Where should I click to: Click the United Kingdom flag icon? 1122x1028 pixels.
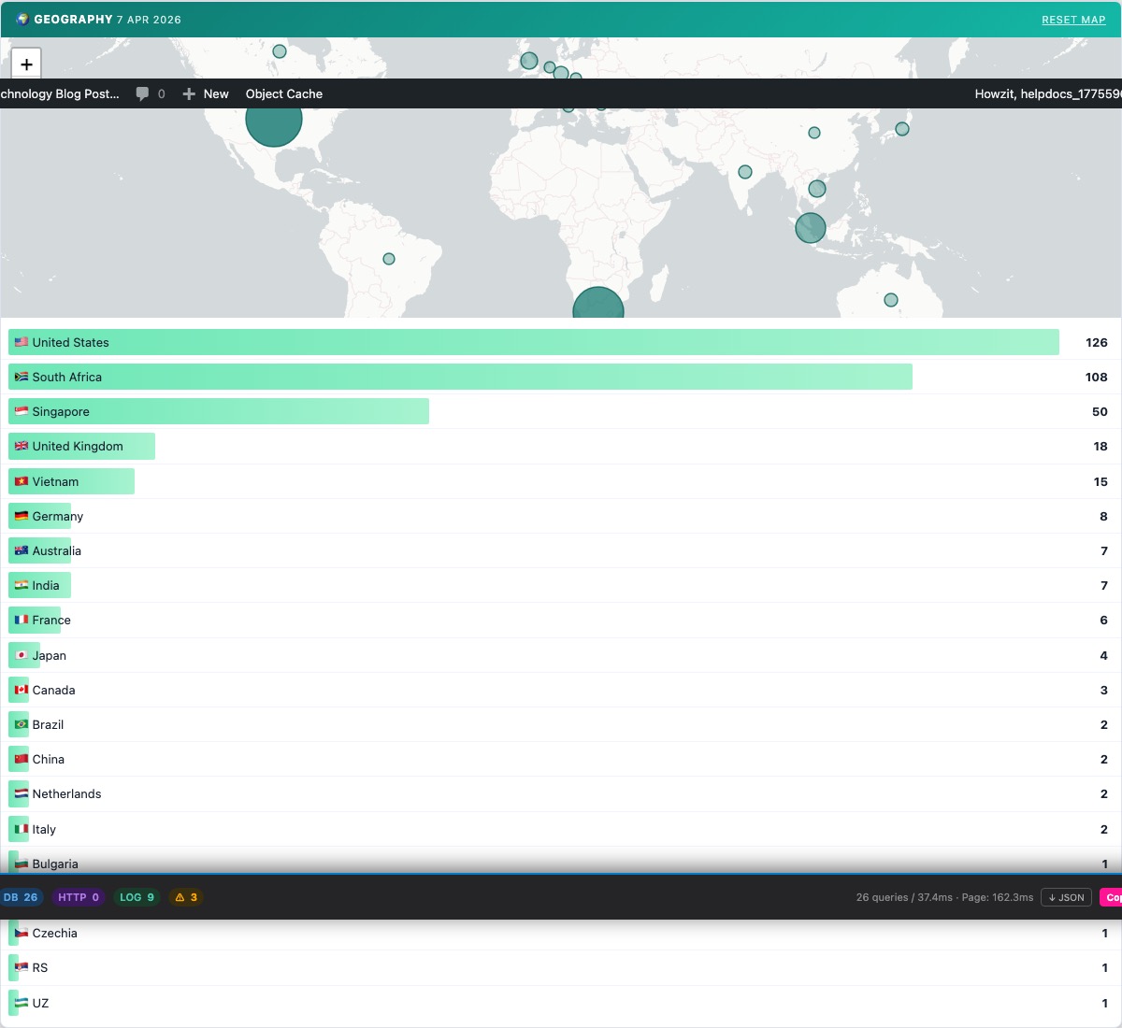[22, 447]
